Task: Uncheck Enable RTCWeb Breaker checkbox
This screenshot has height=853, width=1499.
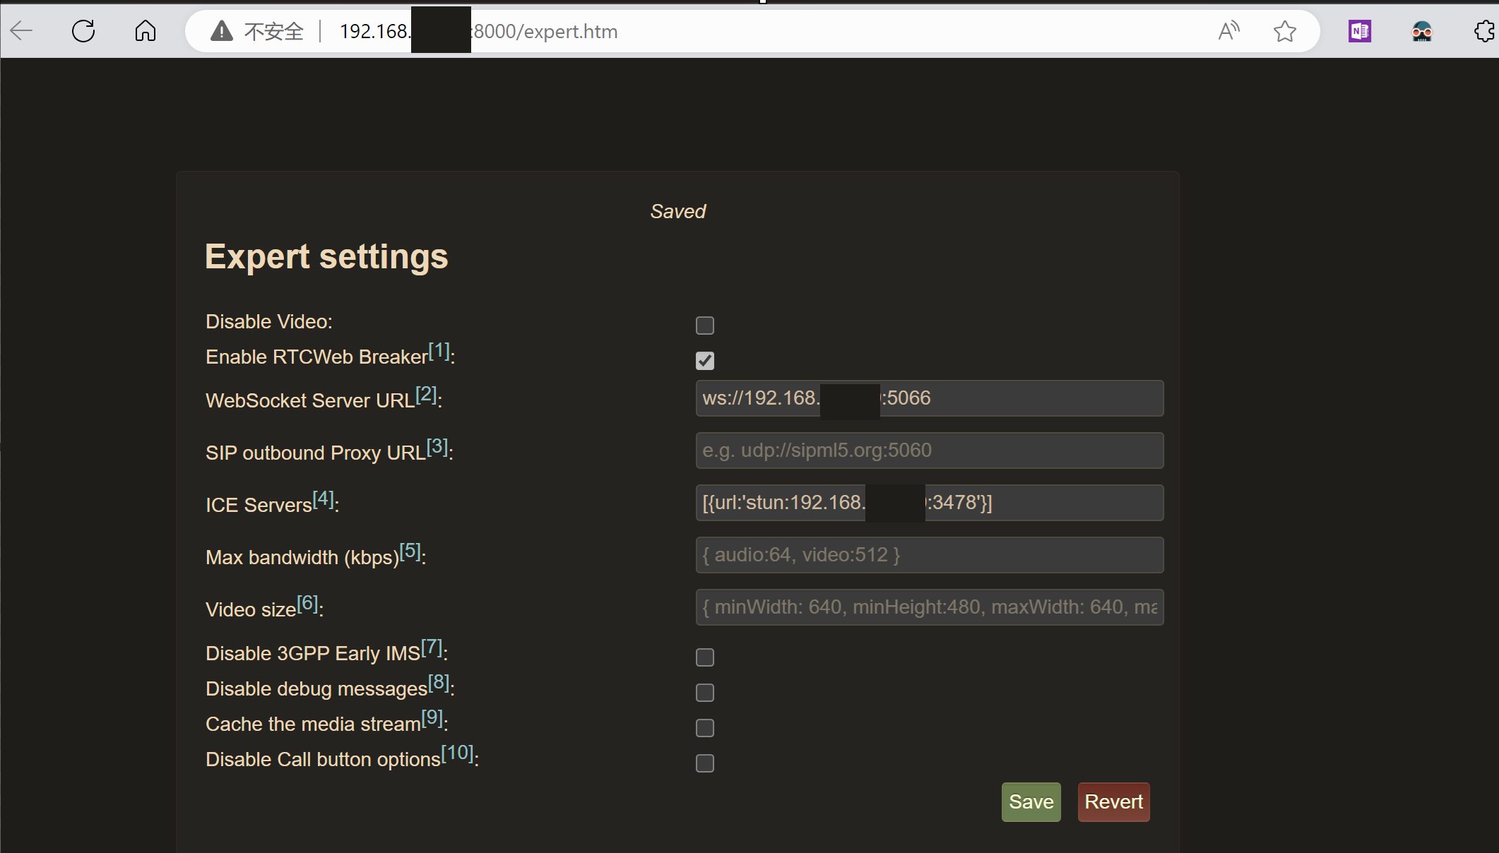Action: (704, 361)
